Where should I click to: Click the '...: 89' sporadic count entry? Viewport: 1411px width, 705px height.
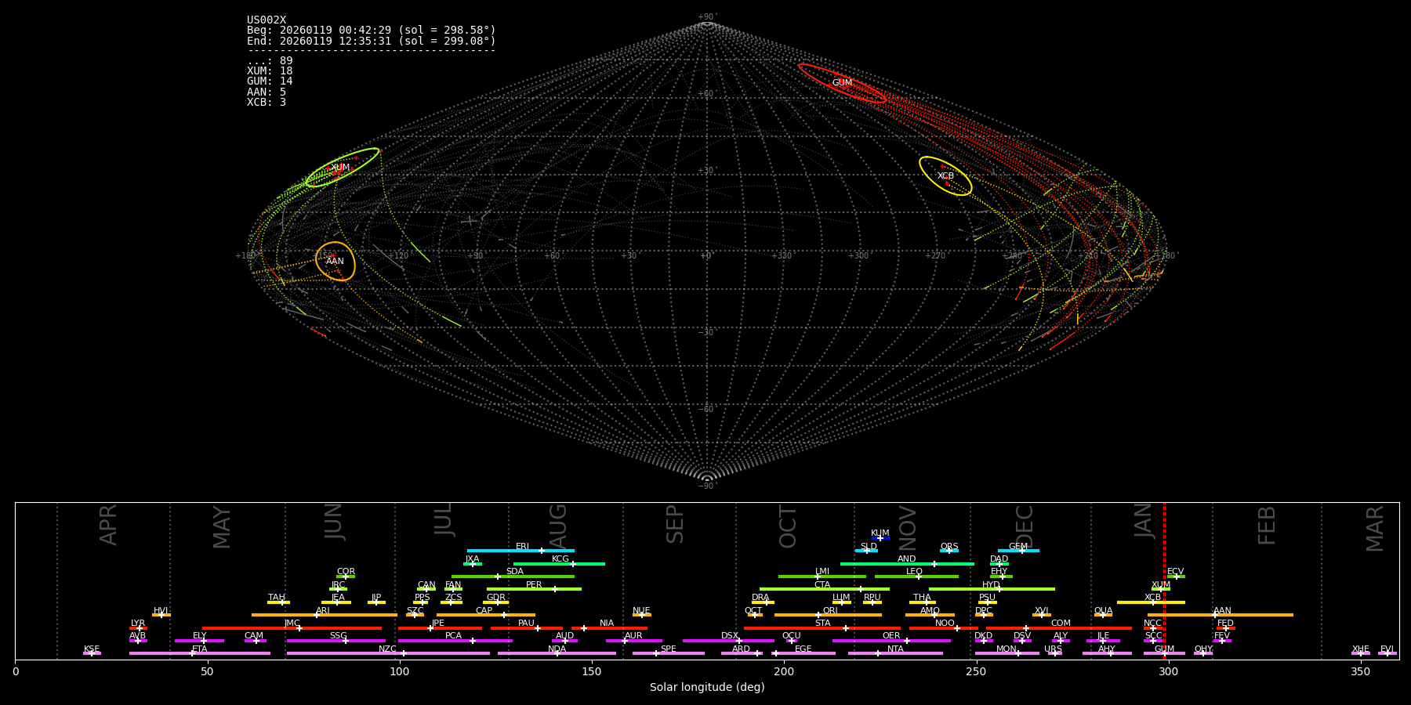[x=270, y=61]
